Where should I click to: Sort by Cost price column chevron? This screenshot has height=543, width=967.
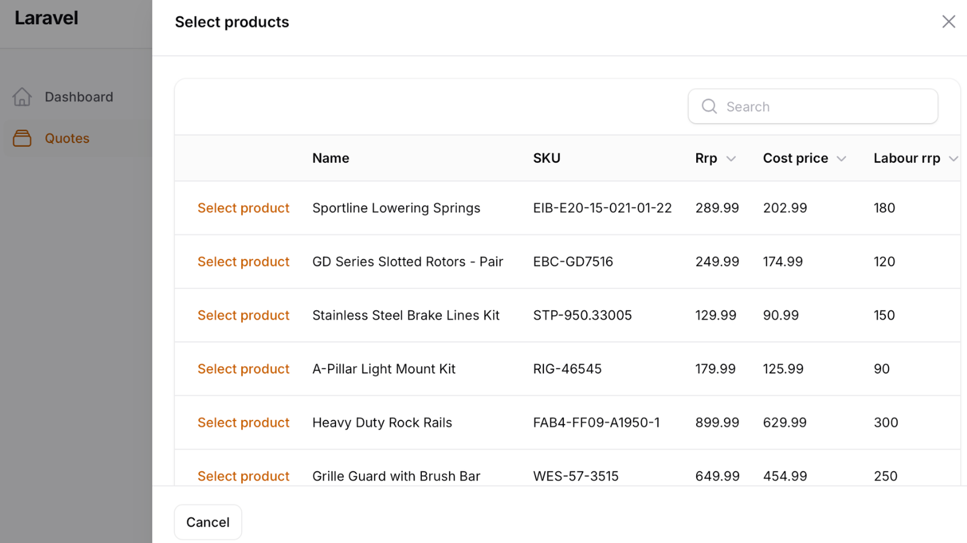(841, 159)
